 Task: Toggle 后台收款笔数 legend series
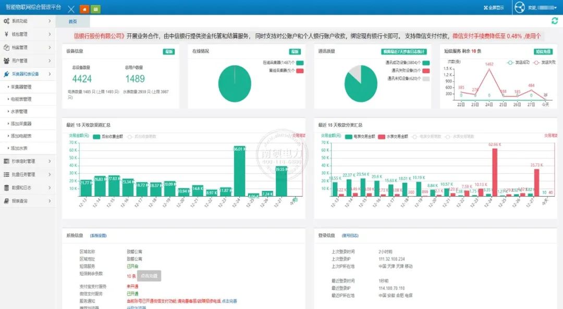click(x=139, y=136)
